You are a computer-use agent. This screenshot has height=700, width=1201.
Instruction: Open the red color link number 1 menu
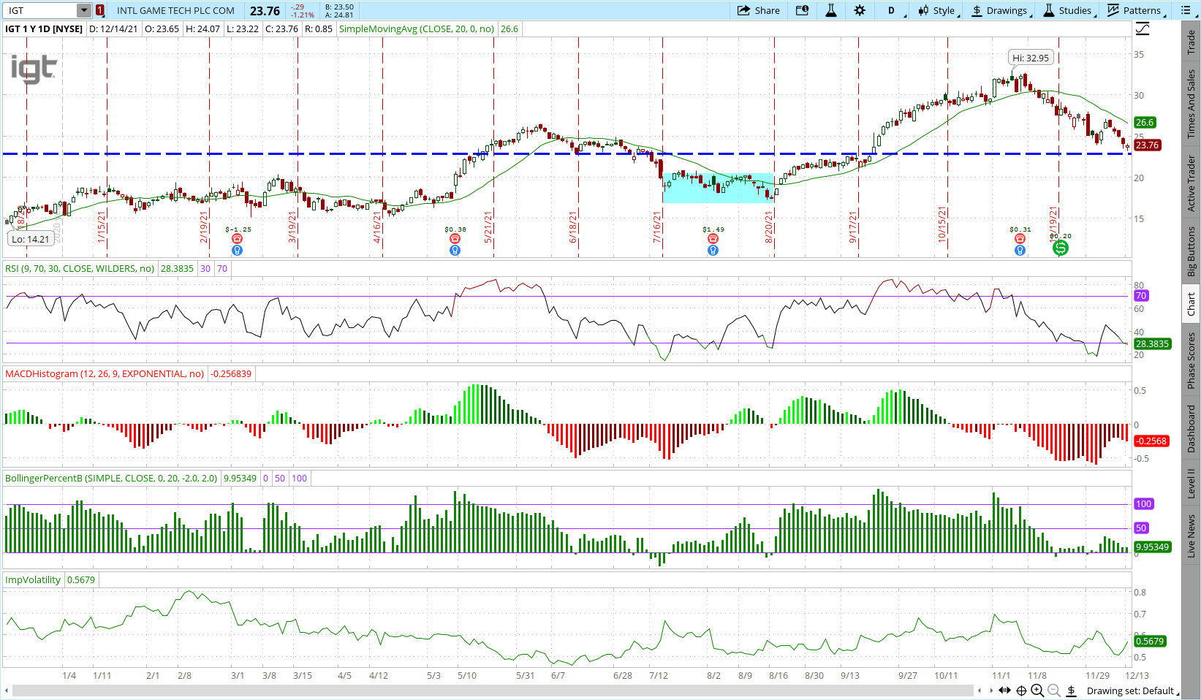(x=100, y=10)
